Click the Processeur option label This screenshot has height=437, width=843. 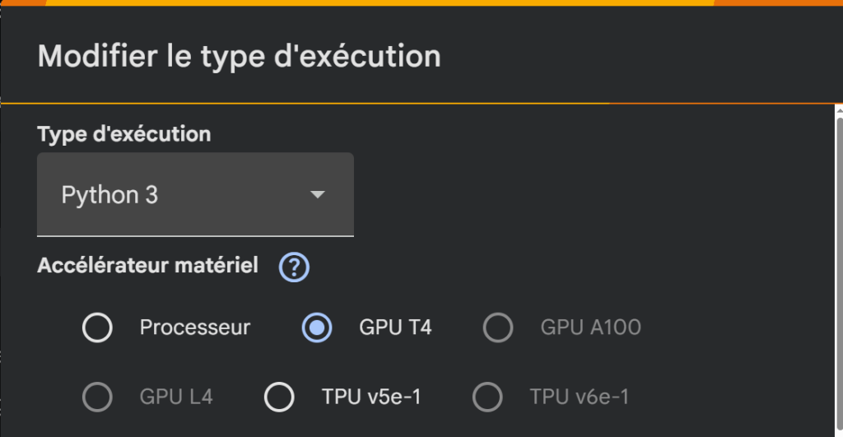pos(195,328)
